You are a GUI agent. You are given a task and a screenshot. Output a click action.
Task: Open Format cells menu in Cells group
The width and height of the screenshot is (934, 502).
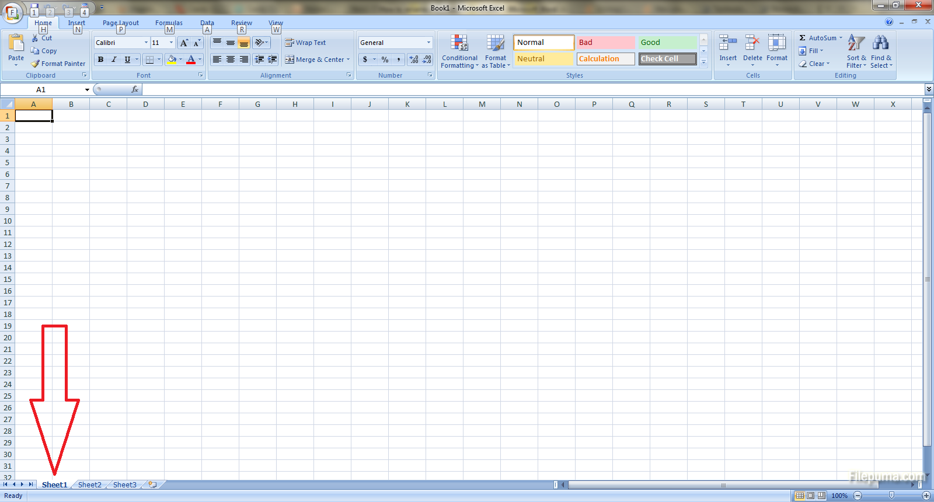pyautogui.click(x=777, y=50)
